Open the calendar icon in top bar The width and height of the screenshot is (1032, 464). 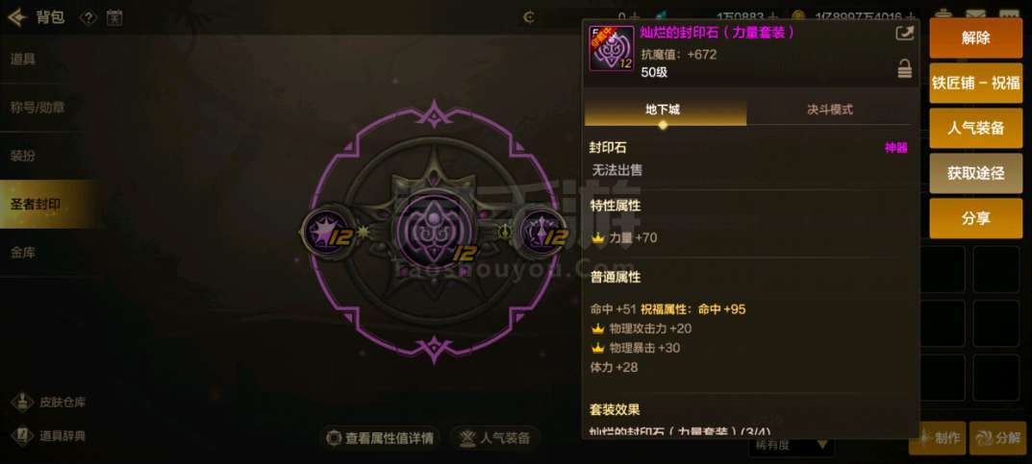coord(113,17)
